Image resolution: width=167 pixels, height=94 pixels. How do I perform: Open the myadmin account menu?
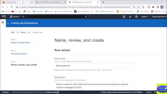(159, 17)
